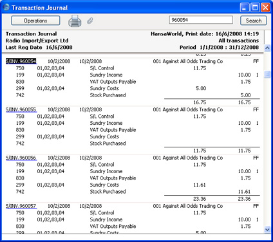This screenshot has height=242, width=273.
Task: Click 'S/L Control' row under S/INV.960057
Action: click(x=102, y=213)
